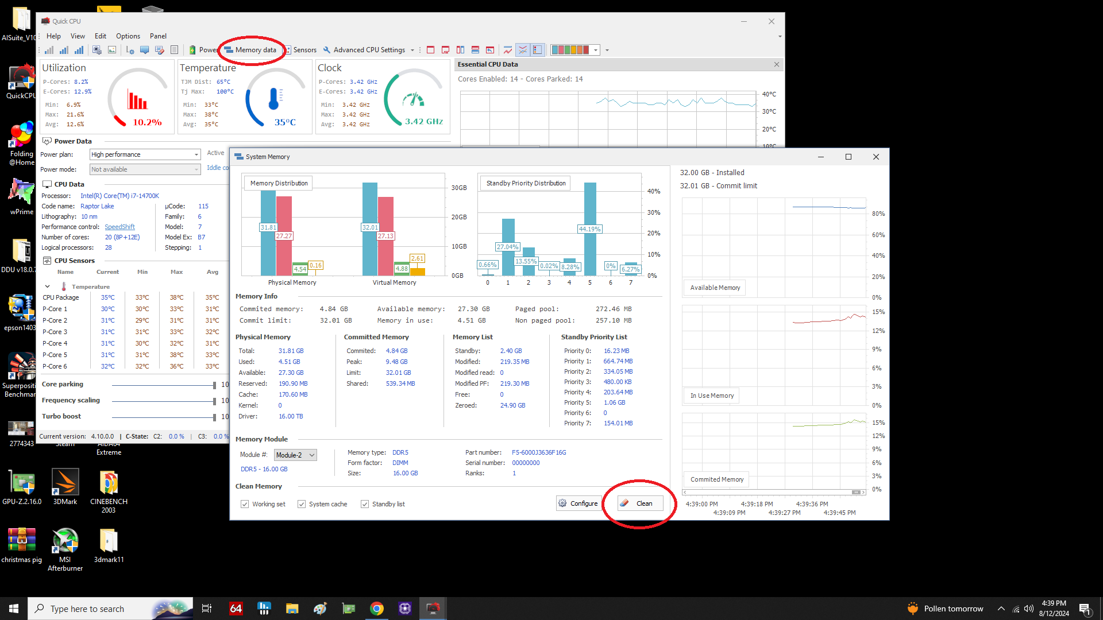The height and width of the screenshot is (620, 1103).
Task: Click the picture/image toolbar icon
Action: (112, 50)
